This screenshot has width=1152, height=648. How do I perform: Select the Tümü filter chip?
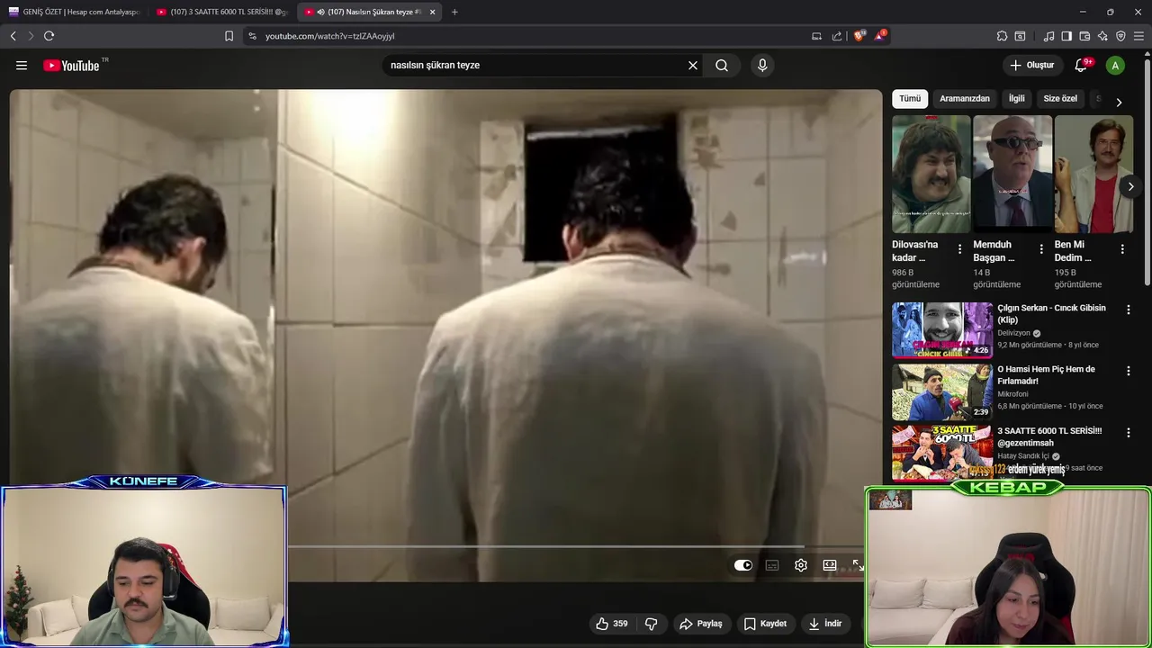pyautogui.click(x=910, y=99)
